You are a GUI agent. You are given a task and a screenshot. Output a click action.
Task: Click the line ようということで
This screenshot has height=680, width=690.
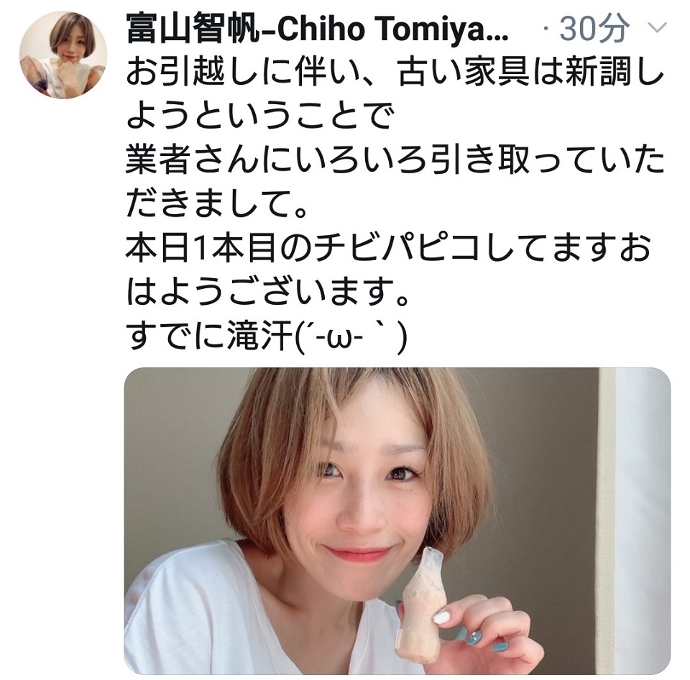[x=258, y=116]
